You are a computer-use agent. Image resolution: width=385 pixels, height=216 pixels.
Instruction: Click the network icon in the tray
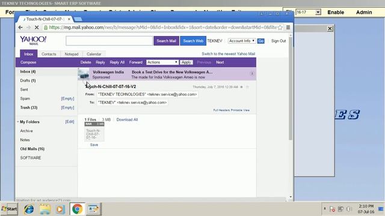click(x=340, y=209)
